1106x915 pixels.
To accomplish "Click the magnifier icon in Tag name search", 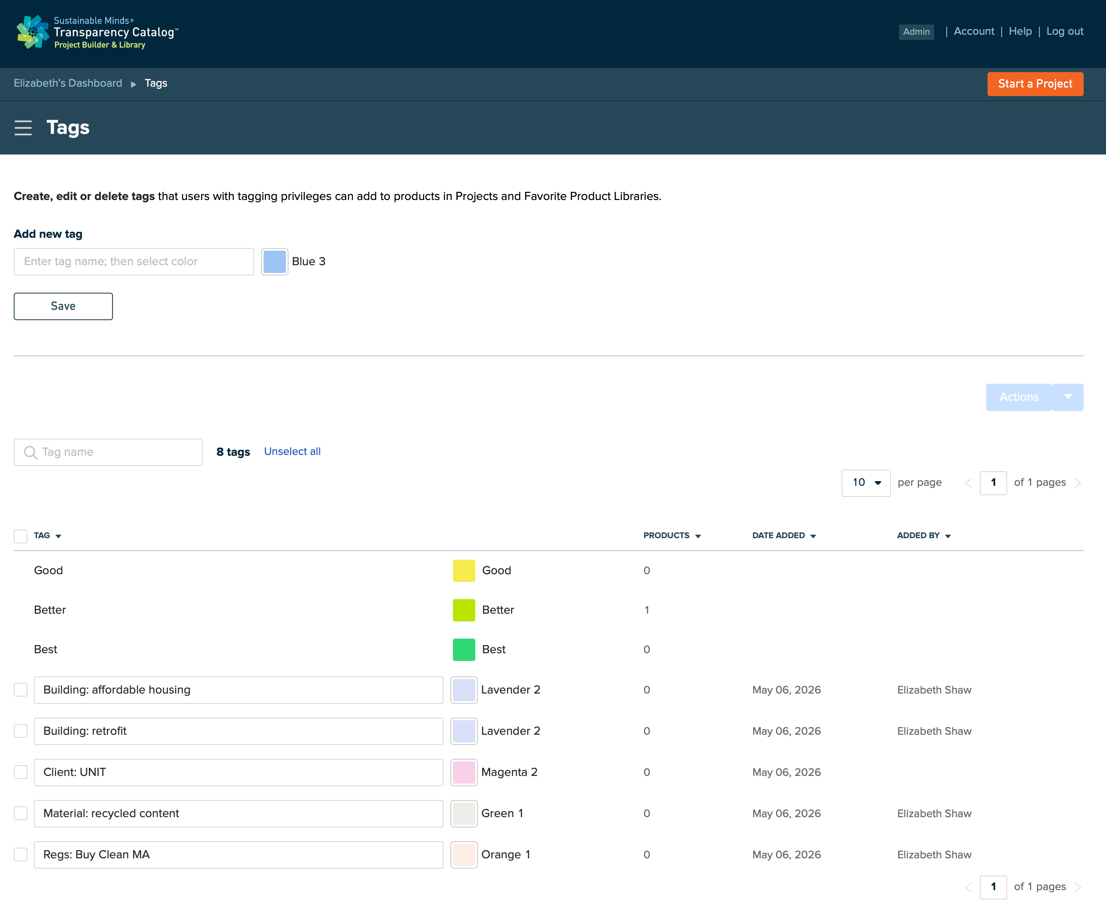I will tap(30, 452).
